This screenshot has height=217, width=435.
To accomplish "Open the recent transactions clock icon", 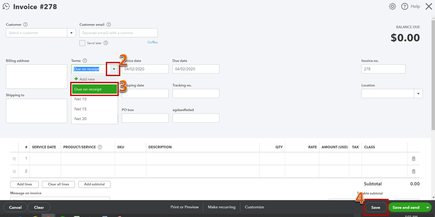I will pyautogui.click(x=6, y=7).
